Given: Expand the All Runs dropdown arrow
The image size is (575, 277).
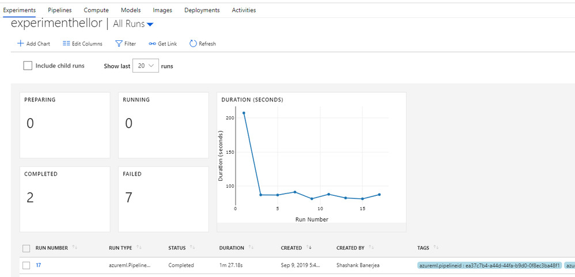Looking at the screenshot, I should (x=150, y=25).
